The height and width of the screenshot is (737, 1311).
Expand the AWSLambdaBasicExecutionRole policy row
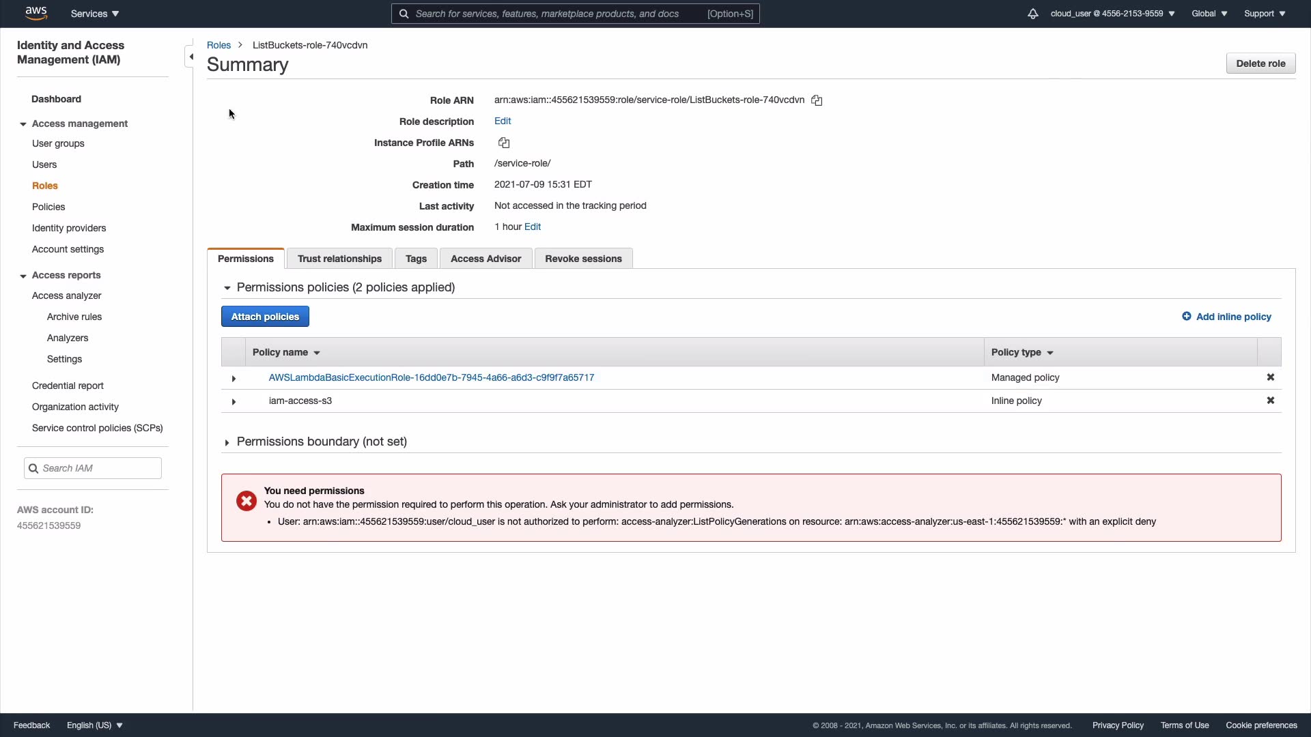tap(234, 378)
